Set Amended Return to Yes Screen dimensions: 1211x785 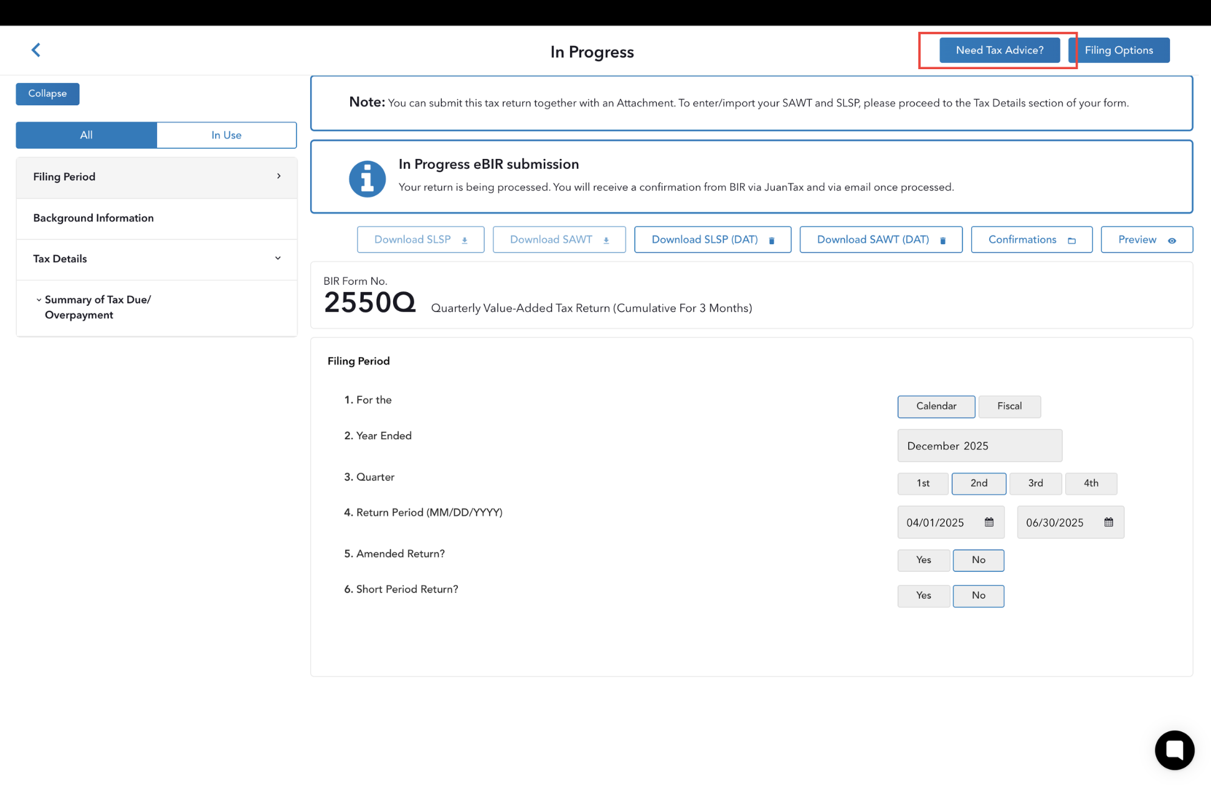(923, 560)
